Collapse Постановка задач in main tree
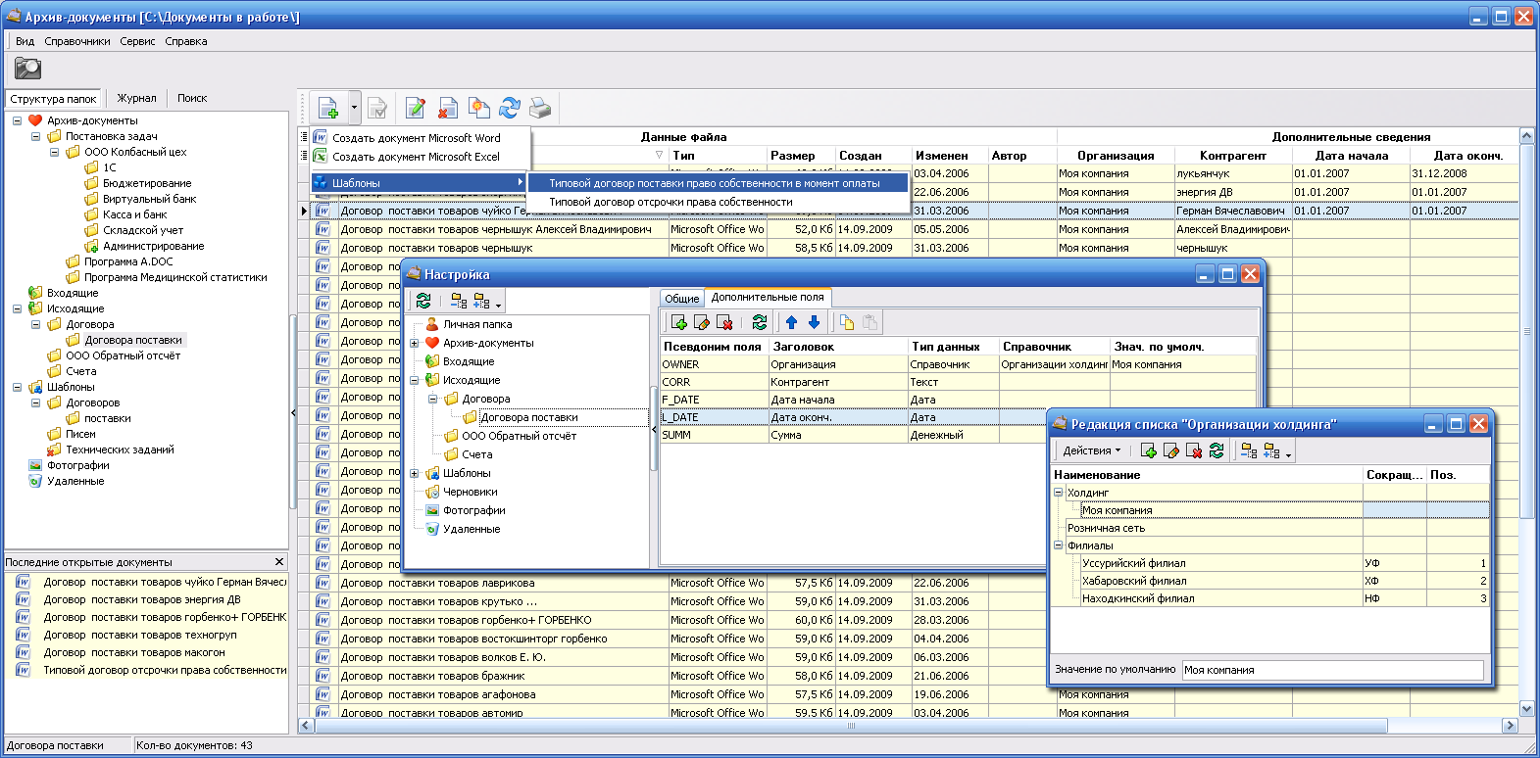The image size is (1540, 758). point(36,136)
